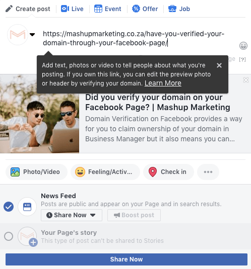Open the Event calendar icon
Image resolution: width=251 pixels, height=269 pixels.
98,9
